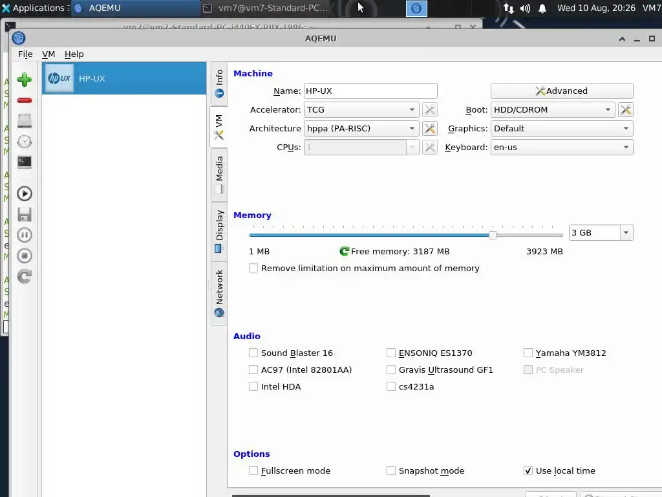Open notifications bell icon in tray
This screenshot has height=497, width=662.
[x=542, y=8]
